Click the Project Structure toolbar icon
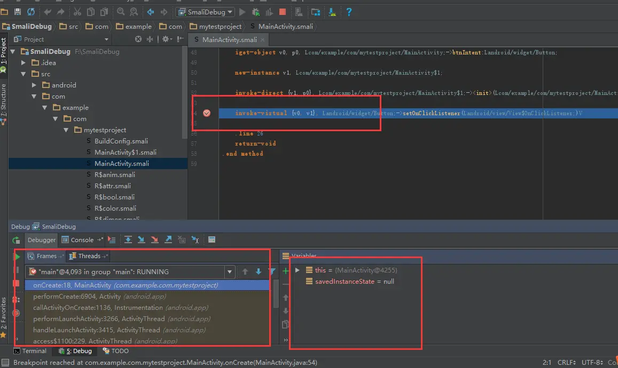This screenshot has width=618, height=368. [x=316, y=12]
